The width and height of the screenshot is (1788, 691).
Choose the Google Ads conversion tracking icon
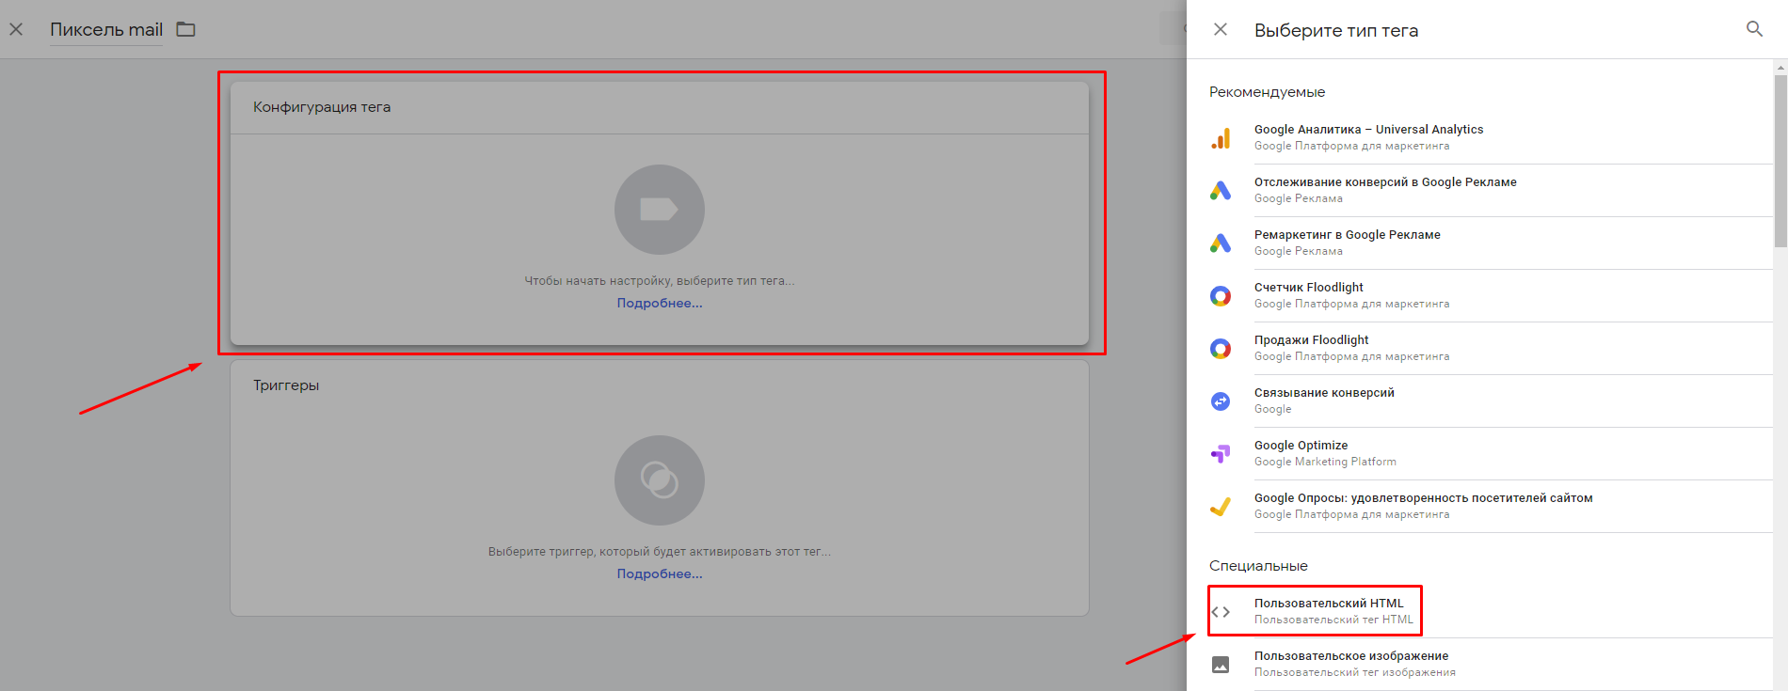(x=1221, y=191)
